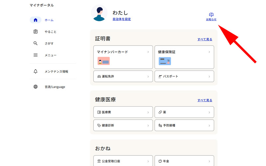
Task: Open やること in the sidebar
Action: point(51,32)
